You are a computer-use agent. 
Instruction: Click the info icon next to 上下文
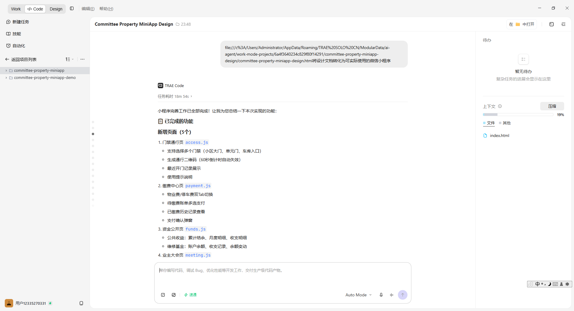click(x=500, y=106)
